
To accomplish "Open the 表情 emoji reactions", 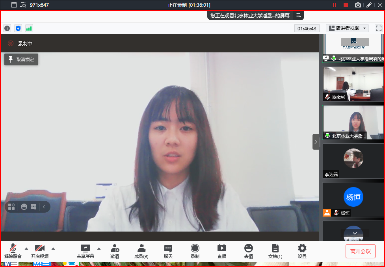I will 248,251.
